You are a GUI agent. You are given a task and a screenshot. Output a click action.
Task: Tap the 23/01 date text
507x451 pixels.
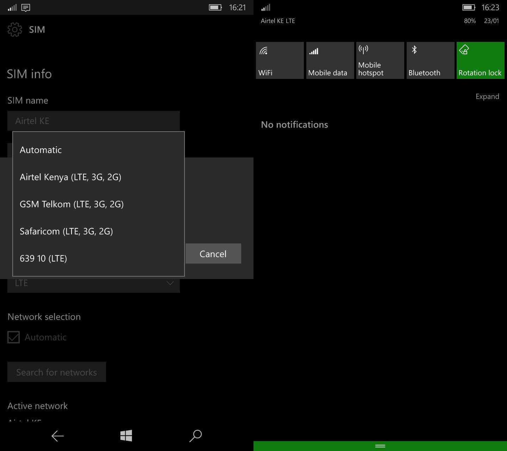tap(492, 21)
